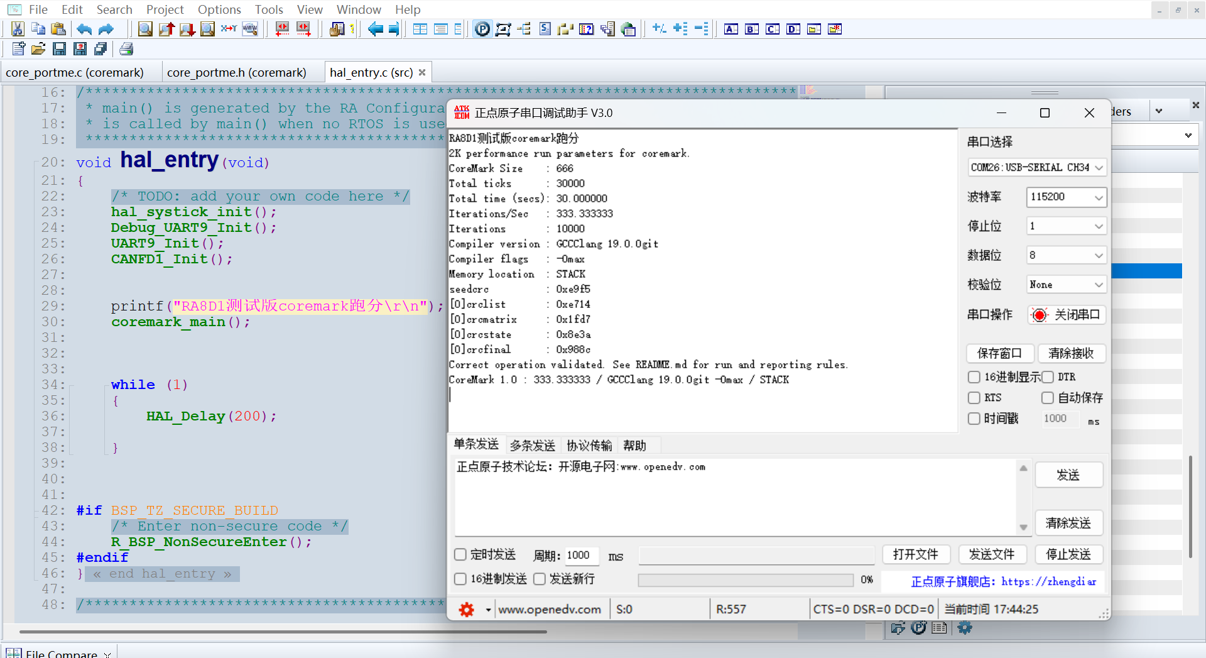Image resolution: width=1206 pixels, height=658 pixels.
Task: Click the 关闭串口 button
Action: point(1067,315)
